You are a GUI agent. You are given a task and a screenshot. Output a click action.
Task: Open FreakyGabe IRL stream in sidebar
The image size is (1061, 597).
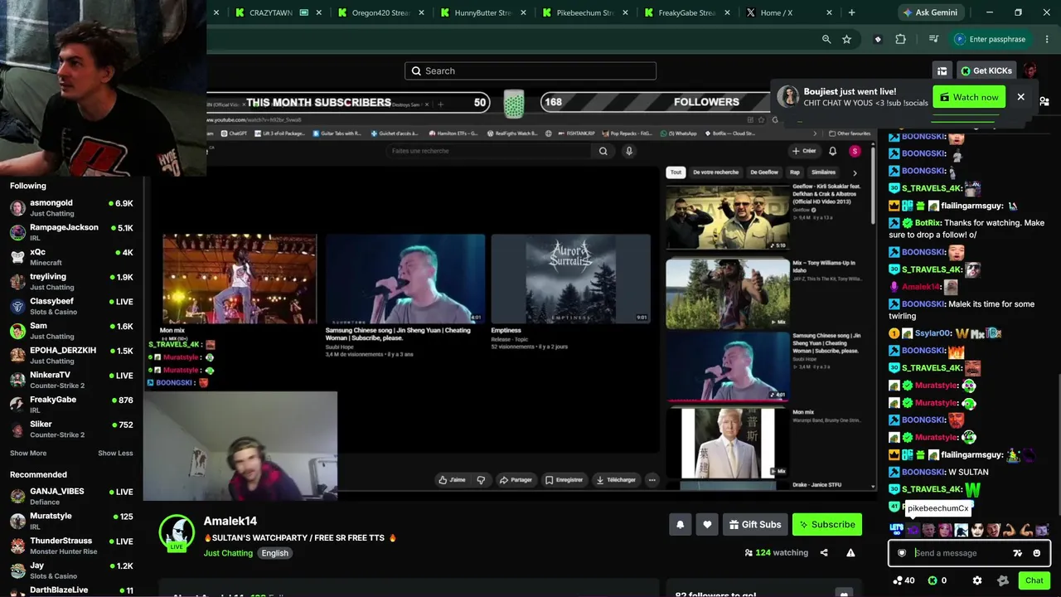(x=71, y=404)
